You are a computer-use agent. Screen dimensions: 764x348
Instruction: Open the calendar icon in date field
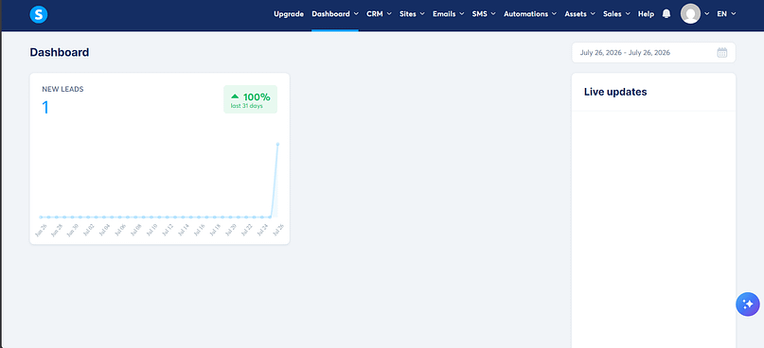point(722,53)
